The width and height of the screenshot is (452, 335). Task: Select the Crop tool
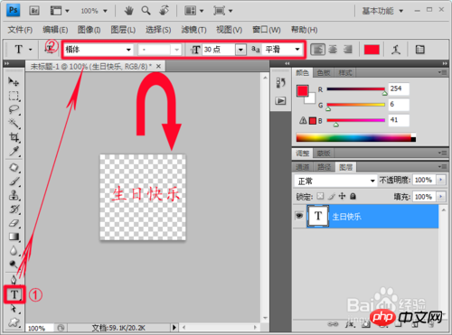coord(14,137)
